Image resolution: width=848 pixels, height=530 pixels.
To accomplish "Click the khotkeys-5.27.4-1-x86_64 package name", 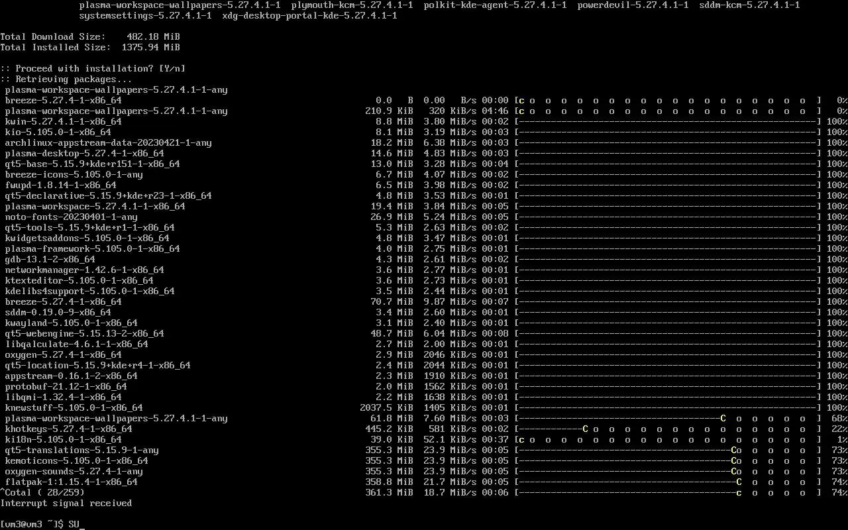I will click(x=69, y=429).
